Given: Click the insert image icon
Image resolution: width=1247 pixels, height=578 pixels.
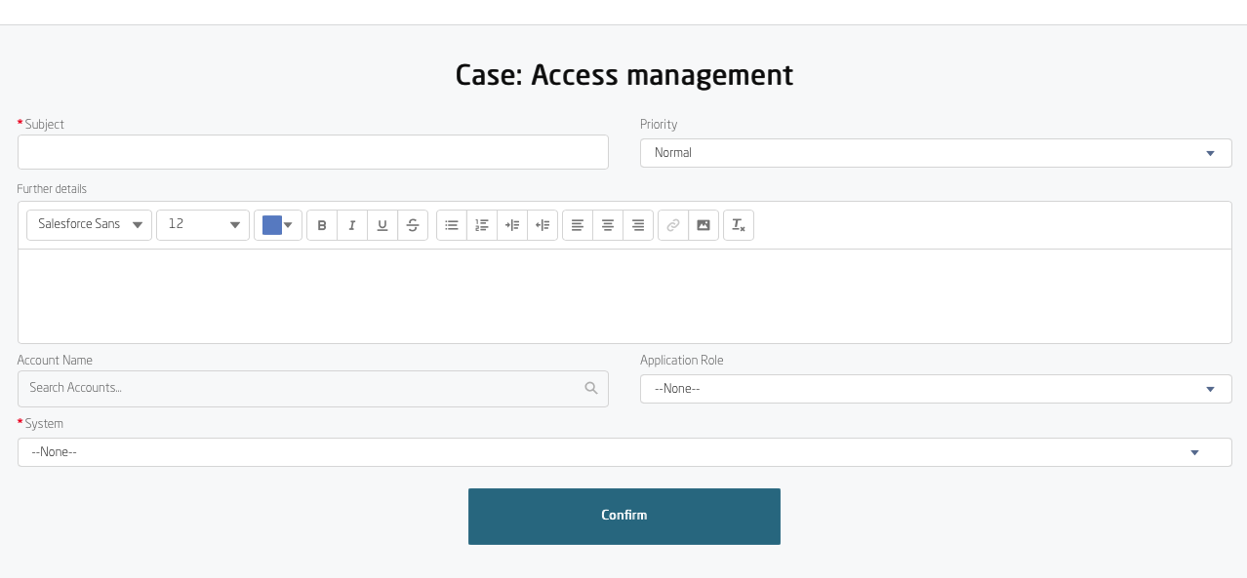Looking at the screenshot, I should tap(704, 225).
